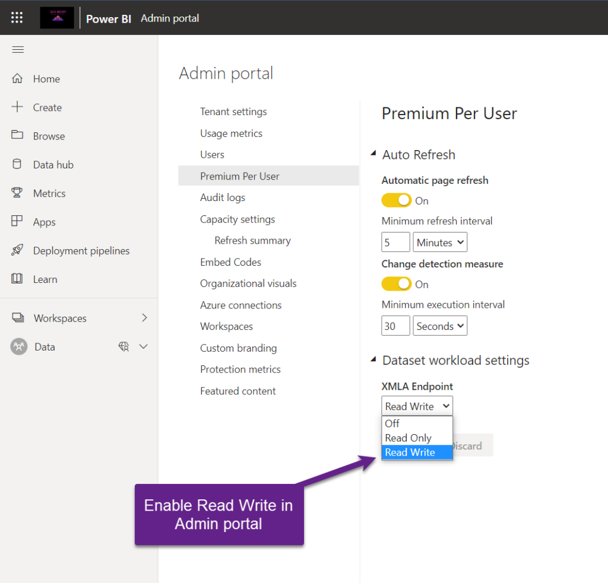
Task: Select Premium Per User settings
Action: [268, 176]
